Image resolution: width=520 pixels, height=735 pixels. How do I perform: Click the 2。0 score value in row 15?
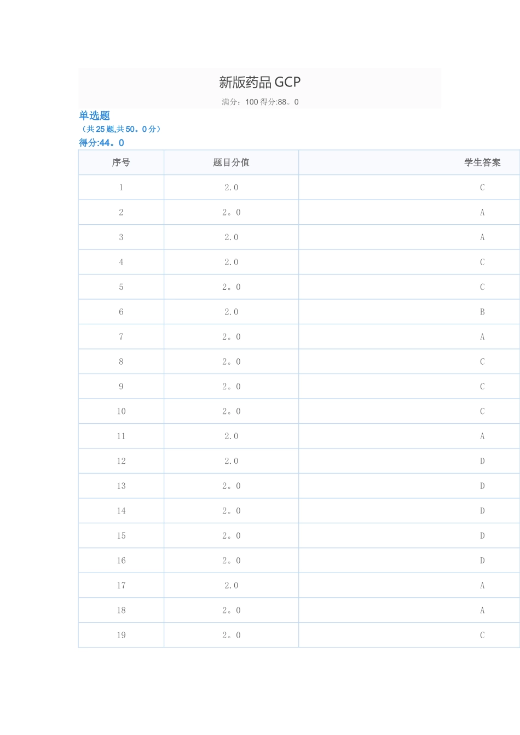coord(231,536)
